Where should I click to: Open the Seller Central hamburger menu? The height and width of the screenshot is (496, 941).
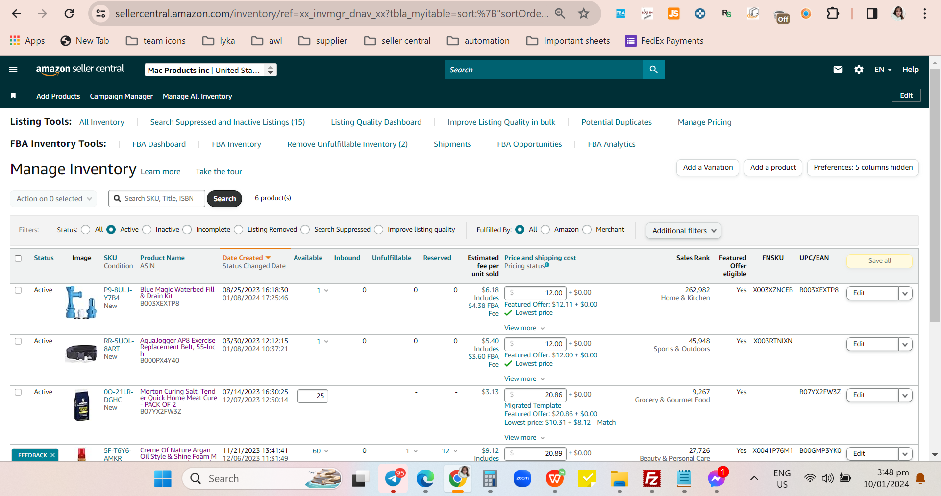pos(13,70)
